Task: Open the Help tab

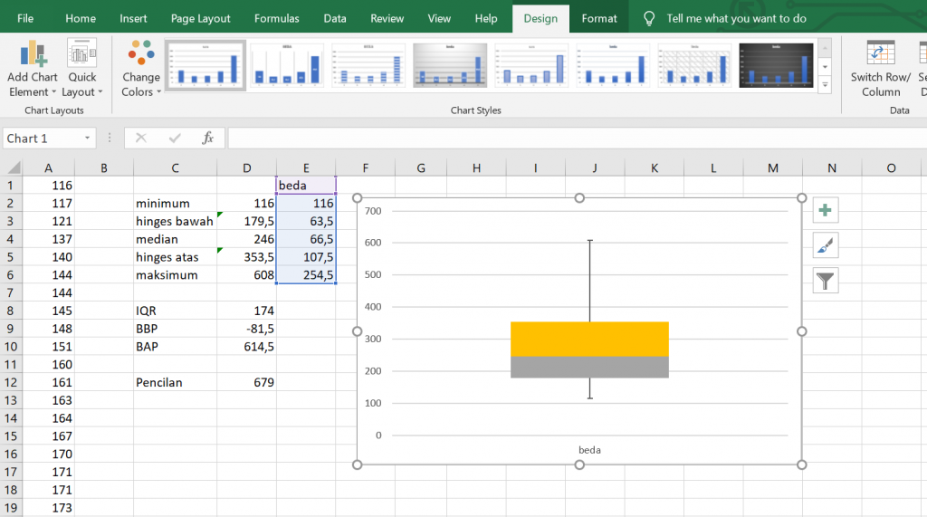Action: click(486, 18)
